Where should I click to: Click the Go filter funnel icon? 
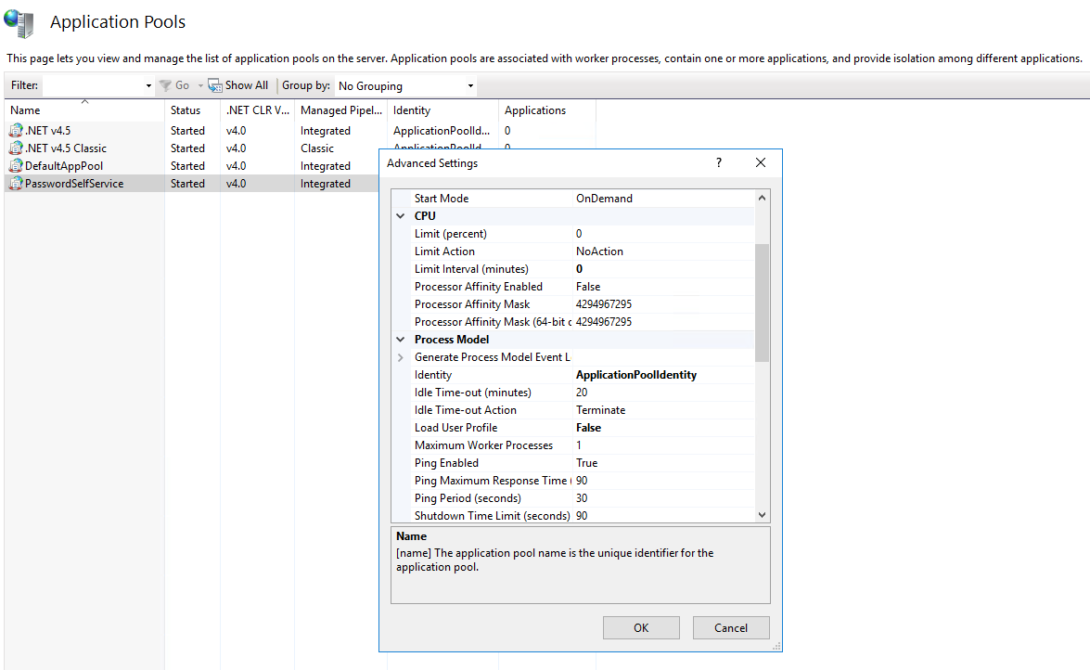[x=165, y=85]
